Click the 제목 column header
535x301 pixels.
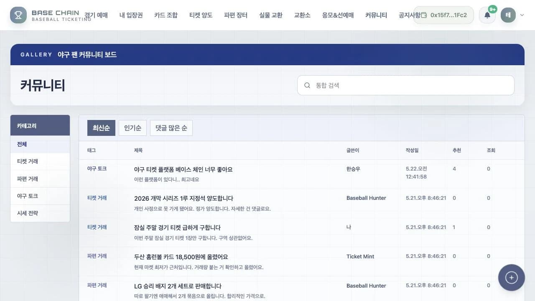coord(138,150)
